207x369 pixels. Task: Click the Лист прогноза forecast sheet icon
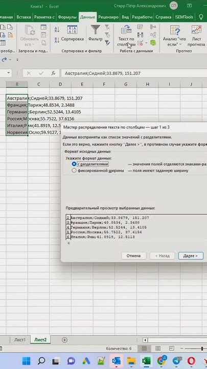[196, 36]
